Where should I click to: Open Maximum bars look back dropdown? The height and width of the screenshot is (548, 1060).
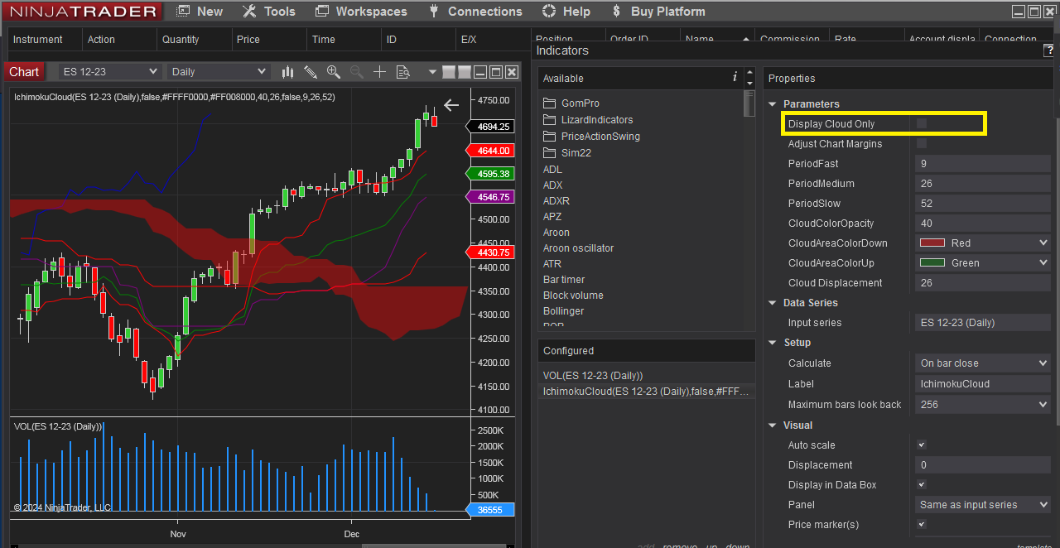point(983,404)
